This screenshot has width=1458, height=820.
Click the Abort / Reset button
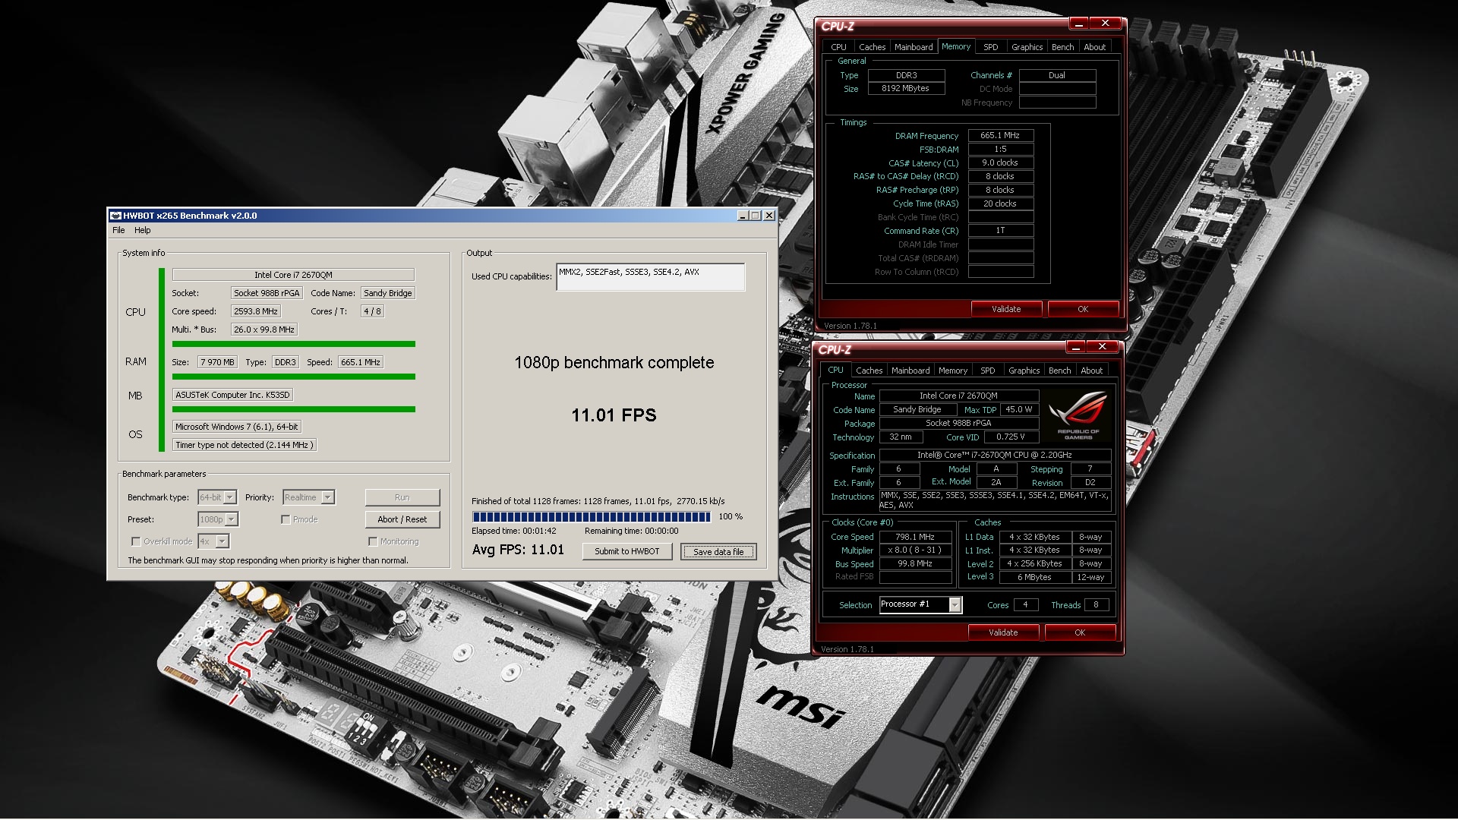402,519
